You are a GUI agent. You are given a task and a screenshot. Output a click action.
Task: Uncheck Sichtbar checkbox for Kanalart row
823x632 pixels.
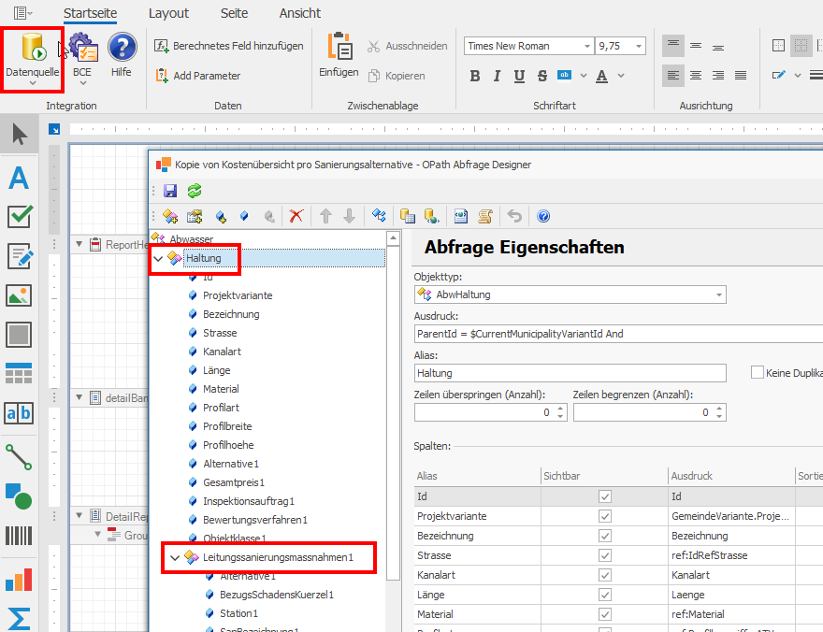pos(605,575)
